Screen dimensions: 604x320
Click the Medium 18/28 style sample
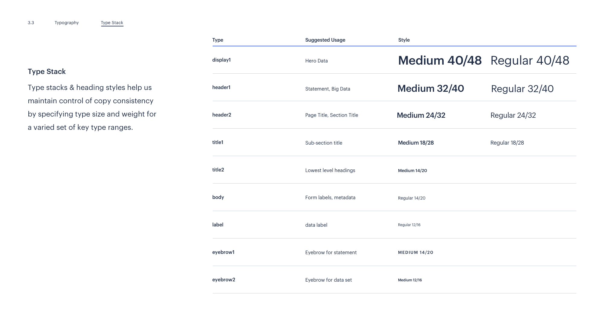(x=416, y=143)
